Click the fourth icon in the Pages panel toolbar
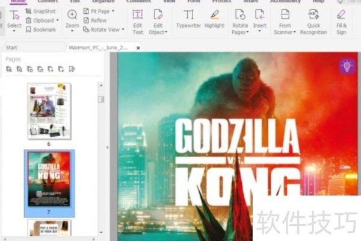 tap(40, 69)
